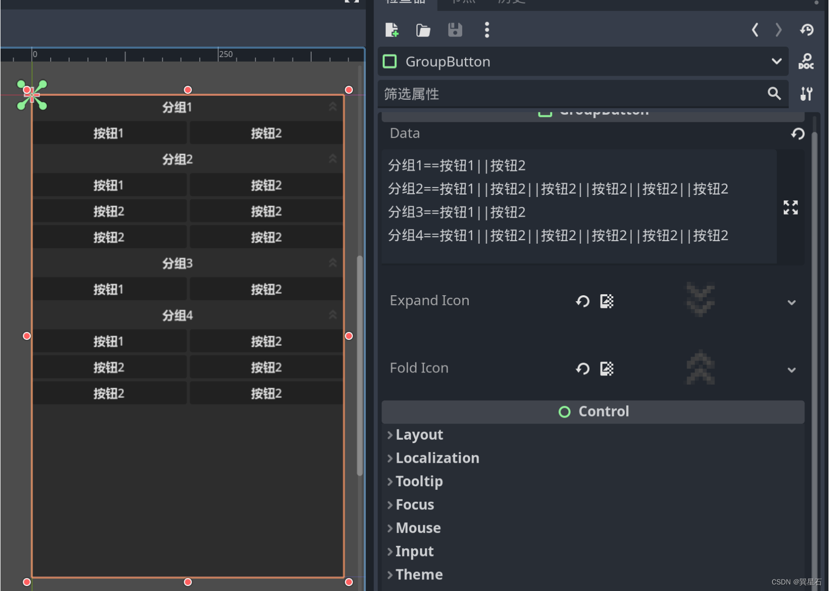Viewport: 830px width, 591px height.
Task: Collapse the 分组4 group header
Action: (188, 315)
